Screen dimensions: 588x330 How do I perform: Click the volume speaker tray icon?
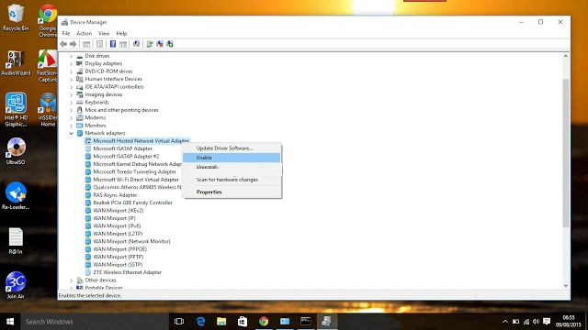click(537, 322)
